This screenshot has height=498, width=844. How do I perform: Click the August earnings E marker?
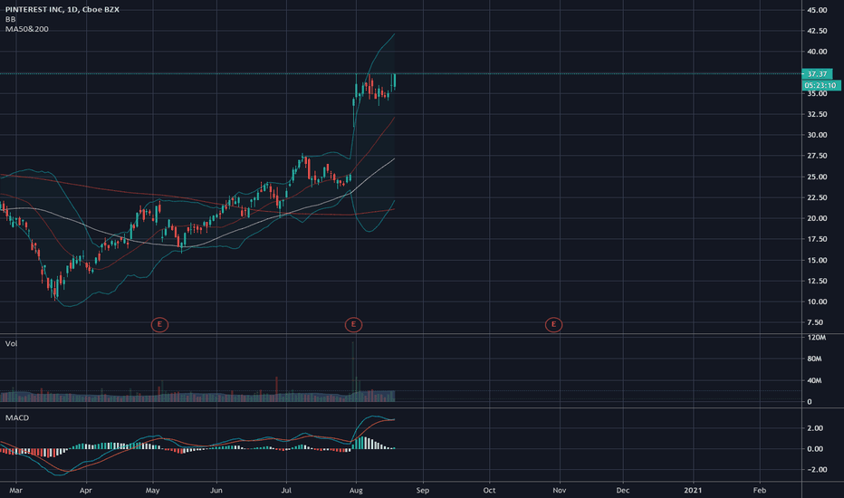353,325
